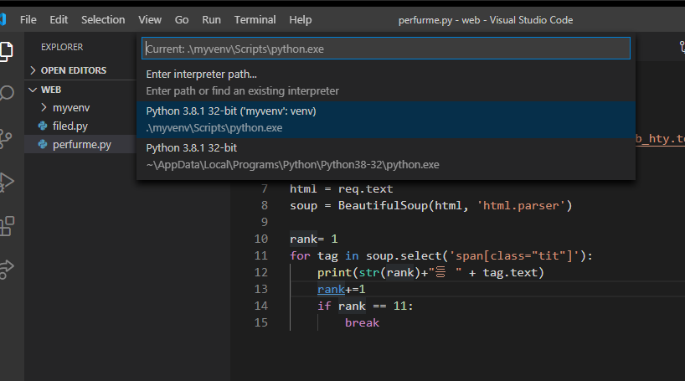Screen dimensions: 685x381
Task: Open the Selection menu
Action: (x=103, y=19)
